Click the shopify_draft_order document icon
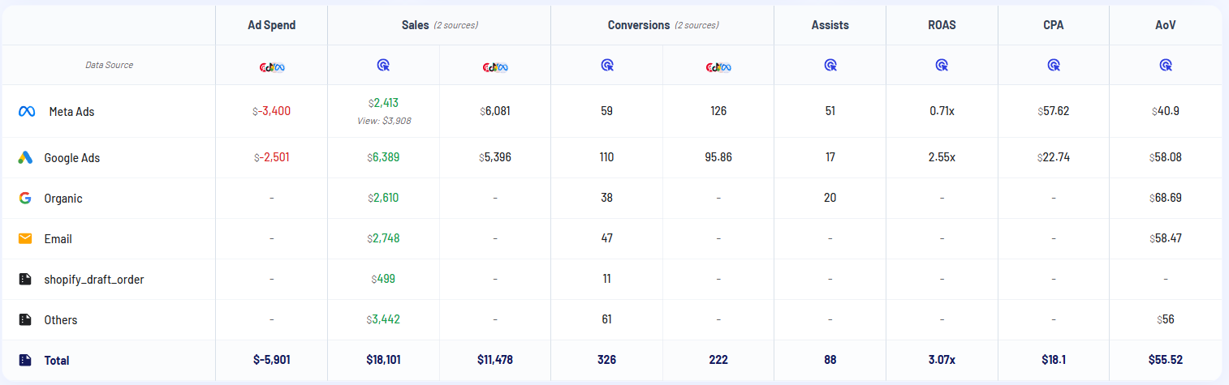 (x=25, y=279)
